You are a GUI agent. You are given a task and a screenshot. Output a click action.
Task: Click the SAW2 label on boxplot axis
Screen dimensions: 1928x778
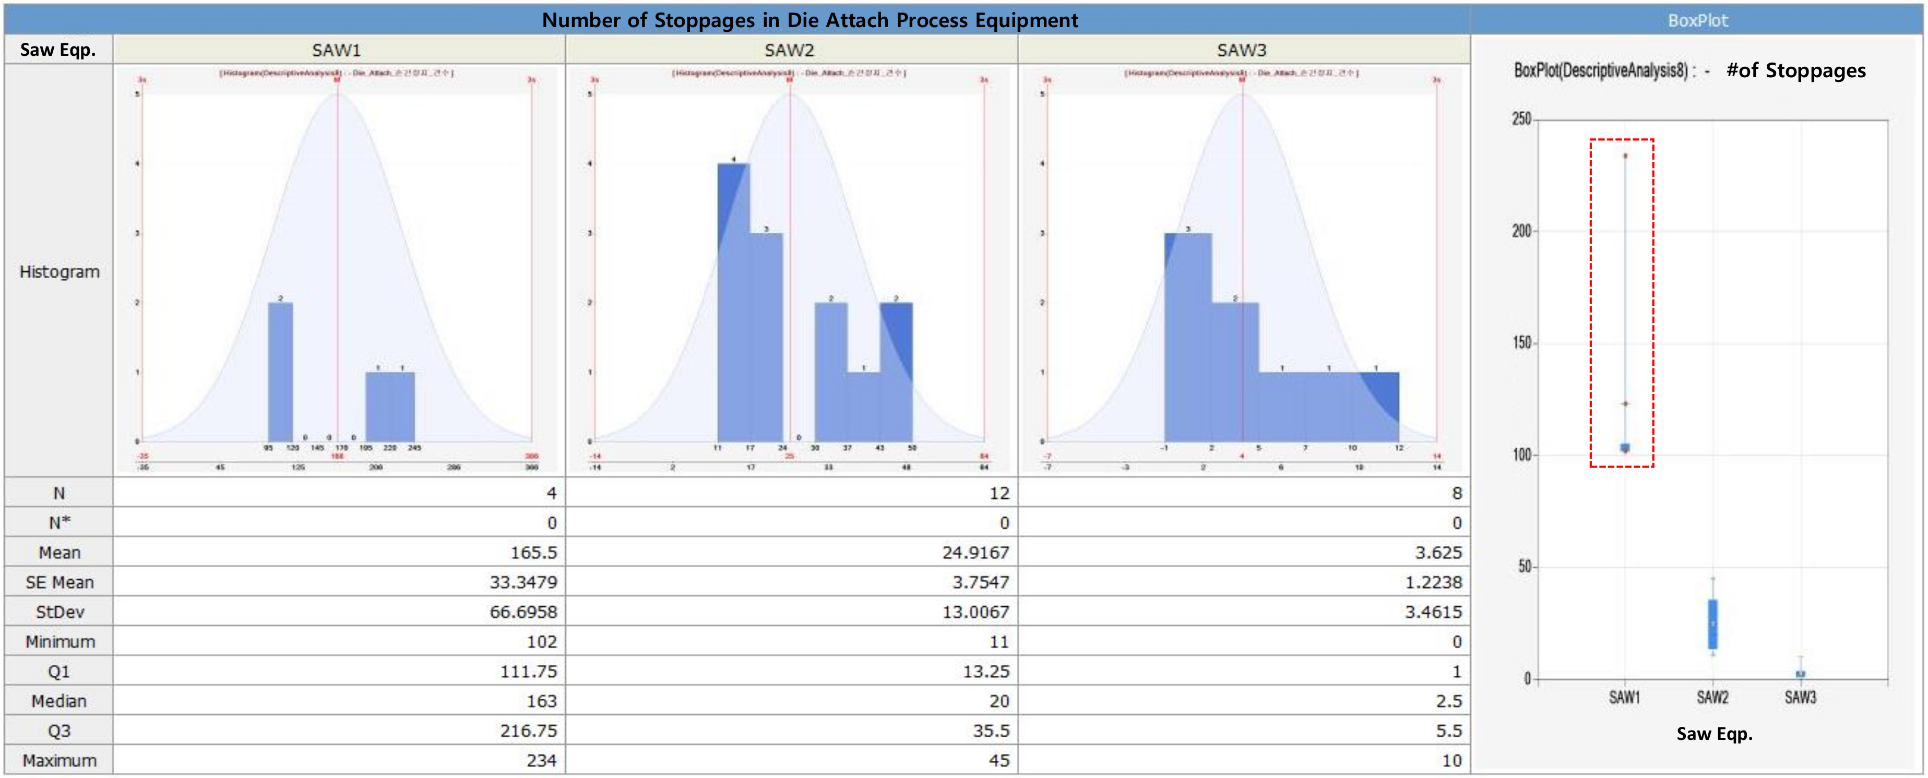[x=1712, y=697]
